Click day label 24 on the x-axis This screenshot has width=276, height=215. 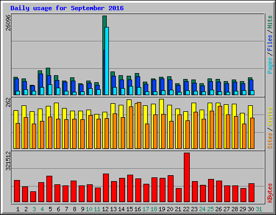coord(202,209)
